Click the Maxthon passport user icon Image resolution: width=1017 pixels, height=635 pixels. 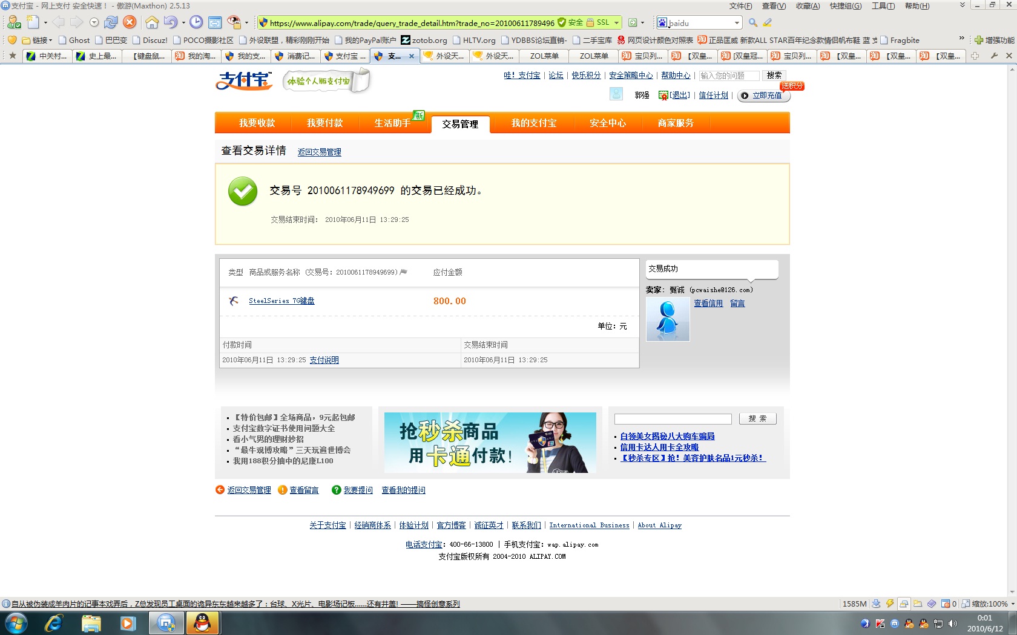tap(13, 22)
